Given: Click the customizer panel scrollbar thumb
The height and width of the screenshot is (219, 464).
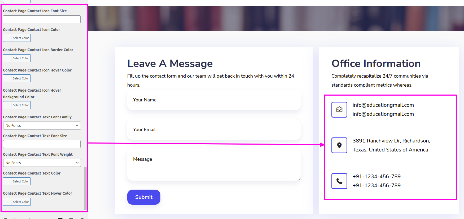Looking at the screenshot, I should click(85, 188).
